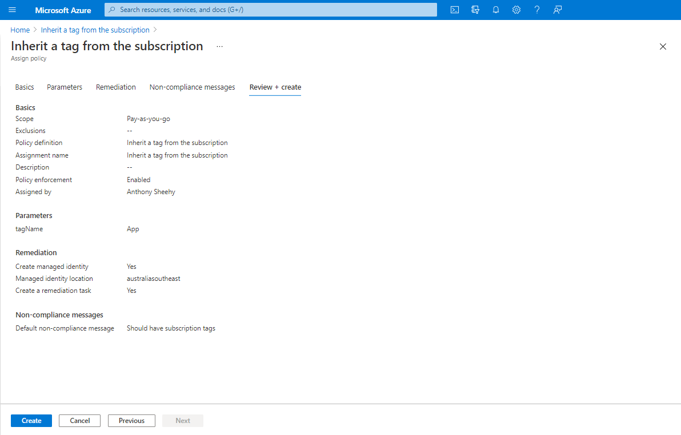Click the Feedback icon in the header
The height and width of the screenshot is (435, 681).
[x=558, y=10]
